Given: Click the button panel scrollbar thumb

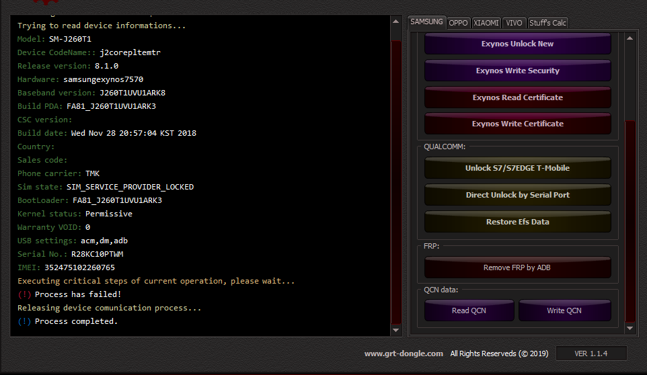Looking at the screenshot, I should click(630, 220).
